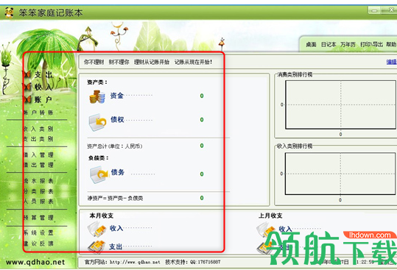
Task: Open 借入管理 in the sidebar
Action: click(x=38, y=154)
